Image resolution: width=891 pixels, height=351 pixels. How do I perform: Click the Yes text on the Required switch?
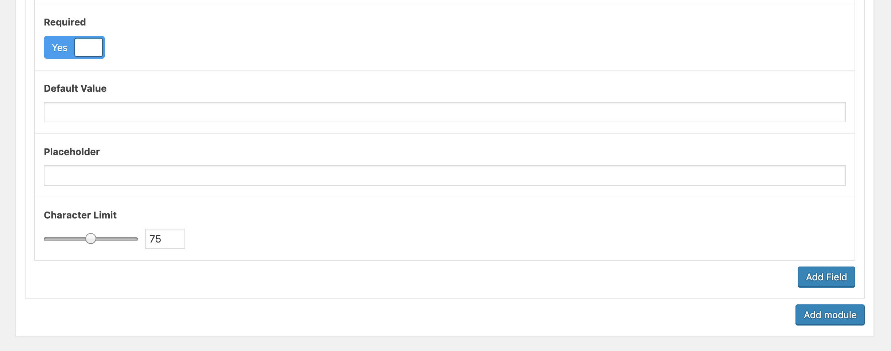pyautogui.click(x=59, y=48)
